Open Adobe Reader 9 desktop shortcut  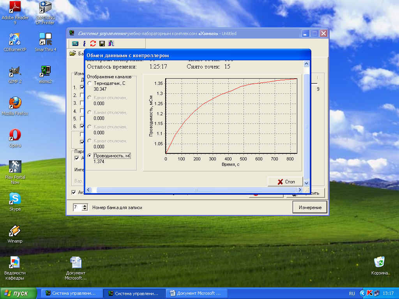(x=15, y=13)
